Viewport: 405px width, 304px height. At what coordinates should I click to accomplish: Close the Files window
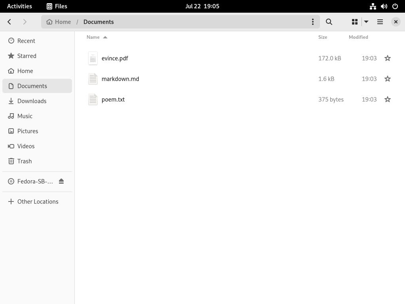[x=396, y=22]
